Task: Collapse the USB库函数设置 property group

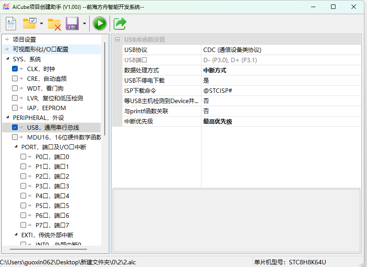Action: click(117, 40)
